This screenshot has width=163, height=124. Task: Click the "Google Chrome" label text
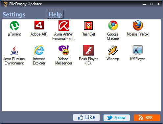coord(113,37)
